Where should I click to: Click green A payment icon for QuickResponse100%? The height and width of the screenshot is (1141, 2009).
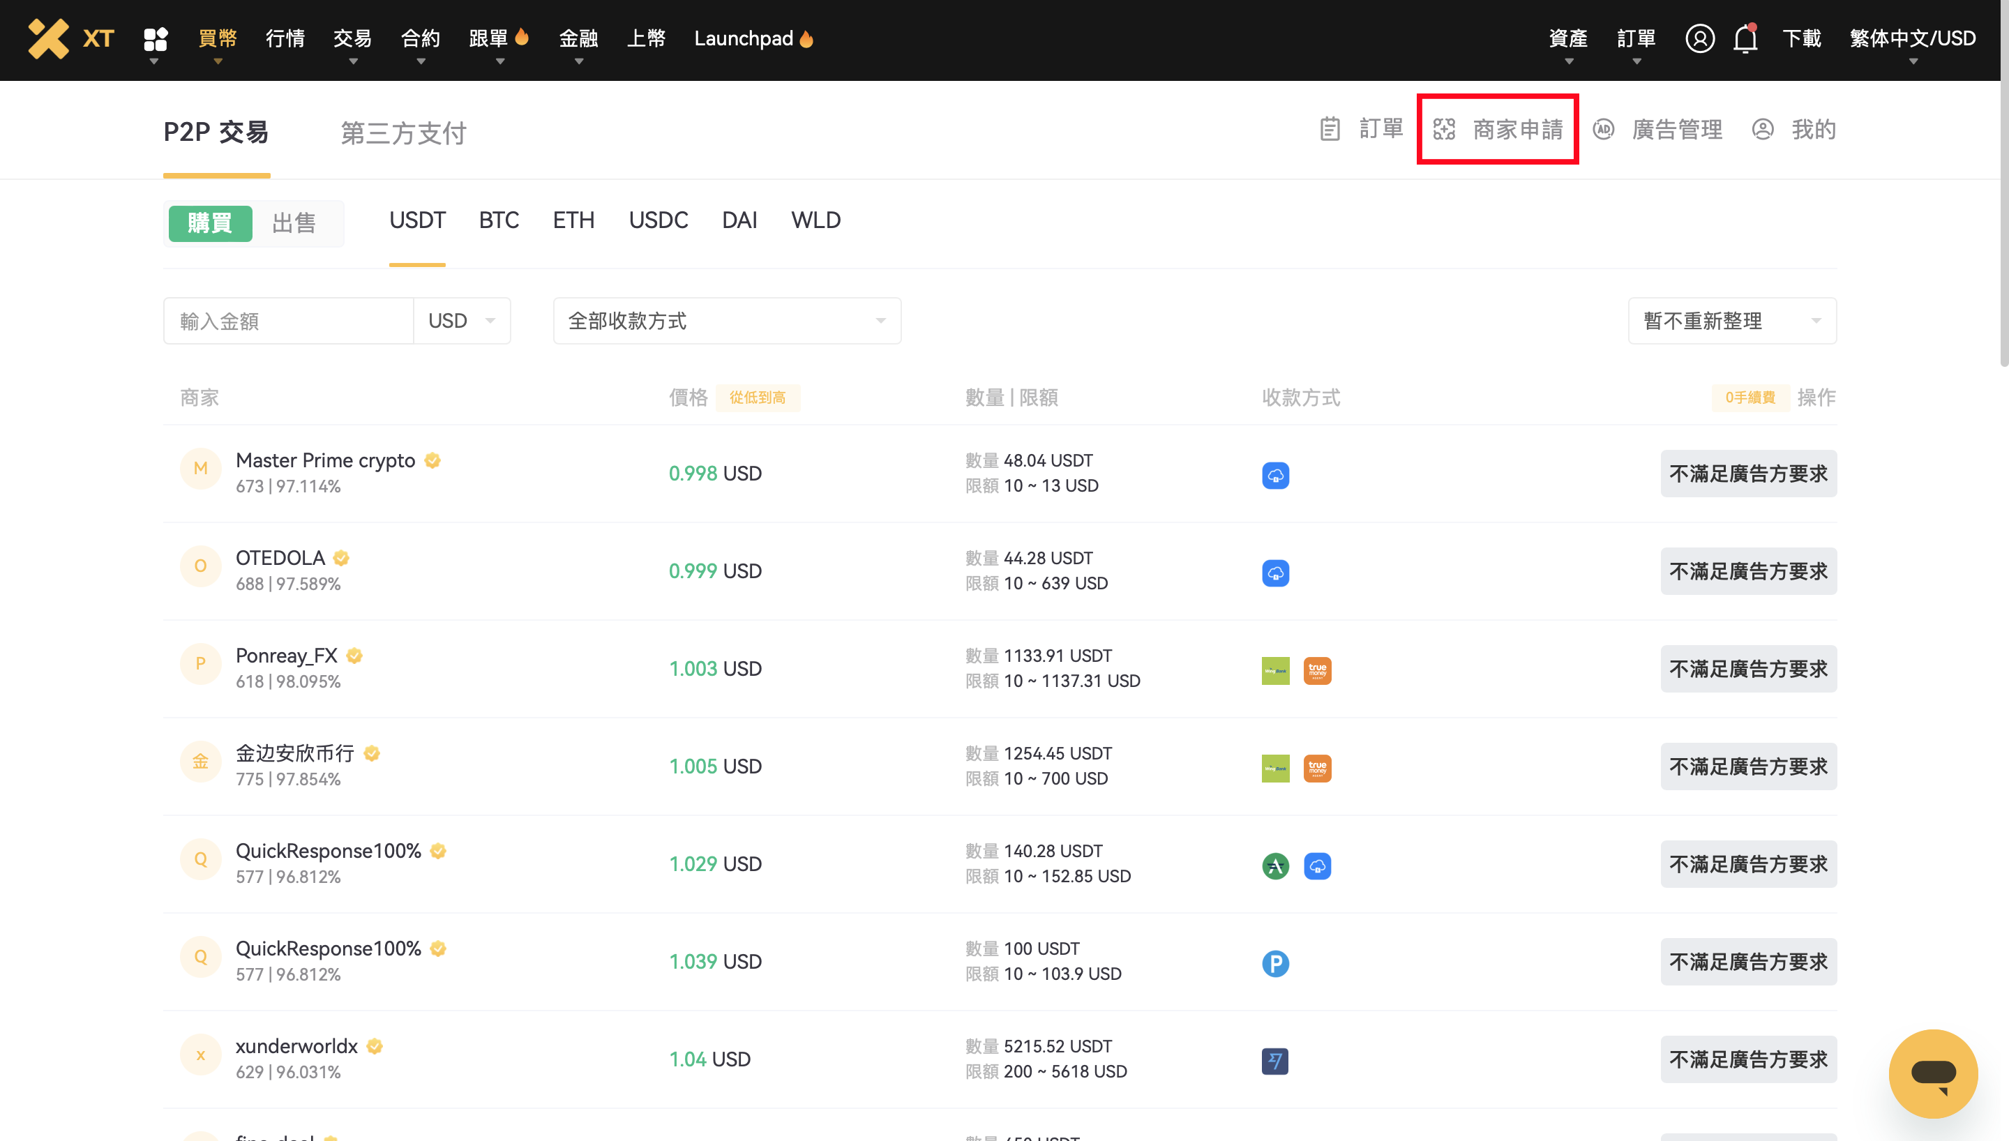click(x=1275, y=865)
